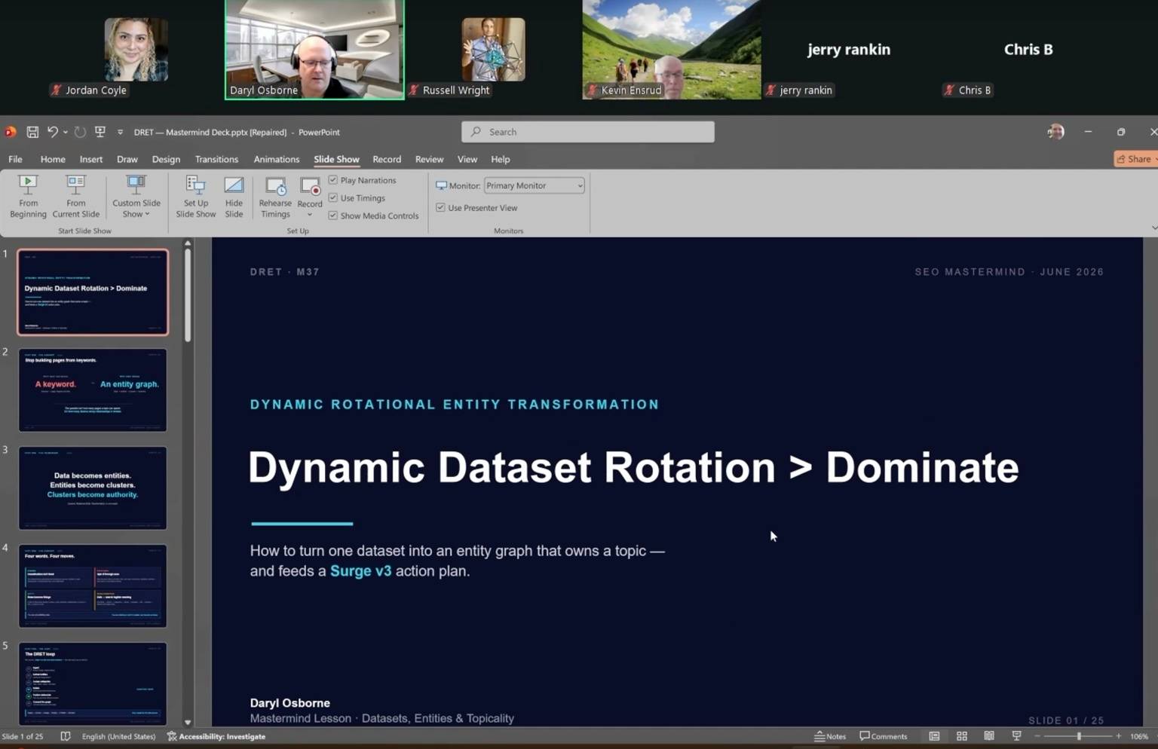Switch to the Review tab
Screen dimensions: 1158x749
tap(429, 159)
